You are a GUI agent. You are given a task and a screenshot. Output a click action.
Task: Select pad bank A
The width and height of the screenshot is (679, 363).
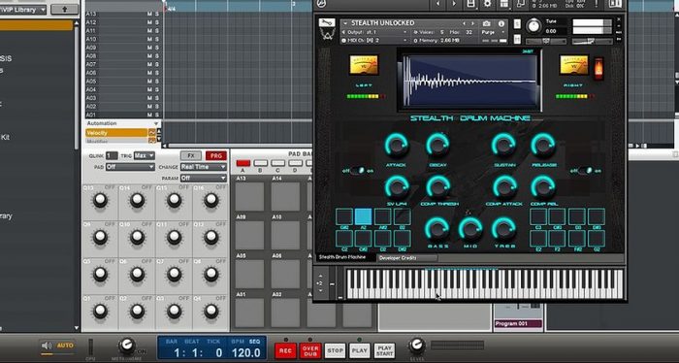pyautogui.click(x=242, y=163)
